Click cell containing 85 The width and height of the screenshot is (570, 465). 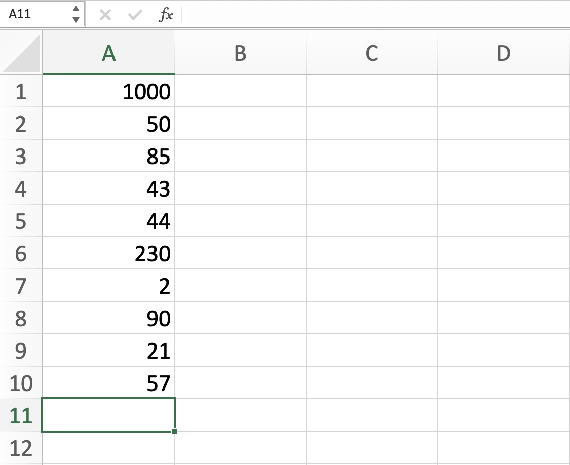pyautogui.click(x=109, y=156)
